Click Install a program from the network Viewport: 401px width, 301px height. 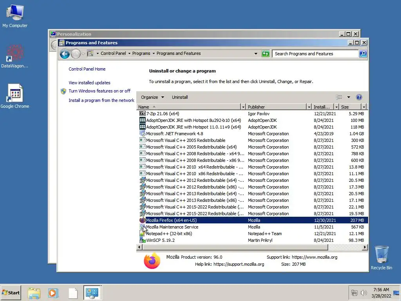pyautogui.click(x=101, y=100)
